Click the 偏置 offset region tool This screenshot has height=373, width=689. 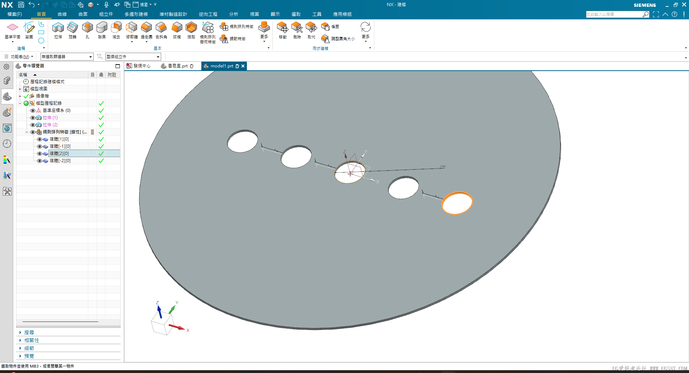point(330,27)
